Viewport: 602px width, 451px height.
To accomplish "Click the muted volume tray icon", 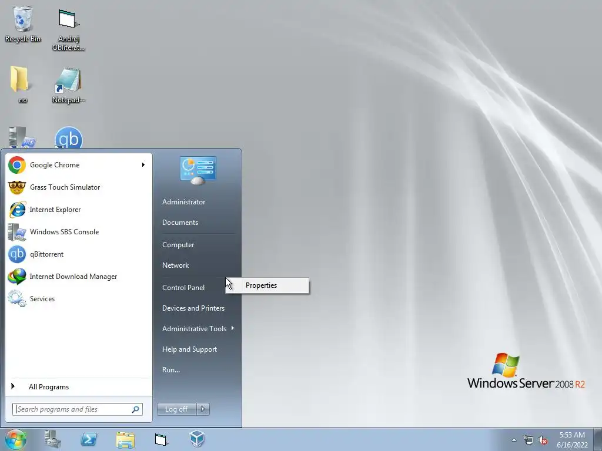I will [x=543, y=440].
